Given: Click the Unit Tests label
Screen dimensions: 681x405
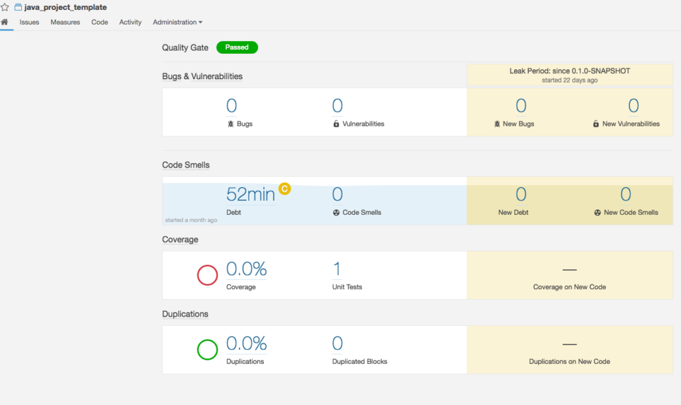Looking at the screenshot, I should tap(347, 287).
